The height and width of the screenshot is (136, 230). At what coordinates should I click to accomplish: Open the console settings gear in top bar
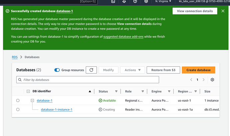pos(146,2)
